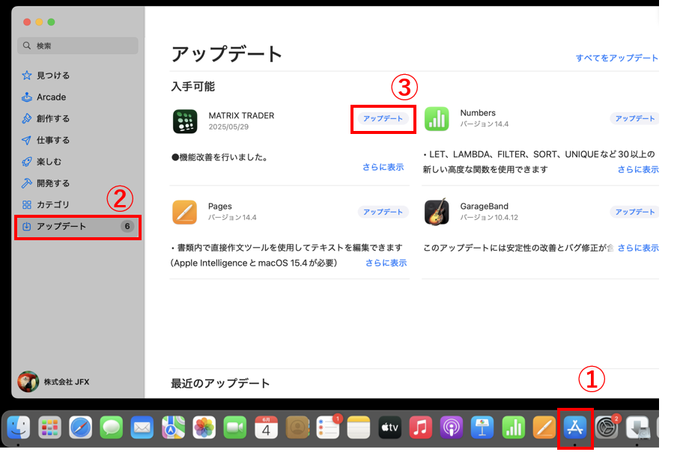Open Safari in the Dock
Image resolution: width=686 pixels, height=461 pixels.
click(x=80, y=427)
